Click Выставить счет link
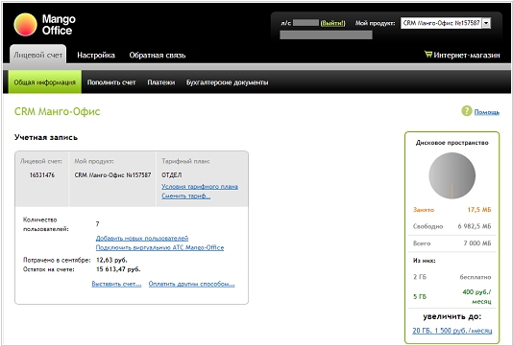513x346 pixels. (116, 284)
